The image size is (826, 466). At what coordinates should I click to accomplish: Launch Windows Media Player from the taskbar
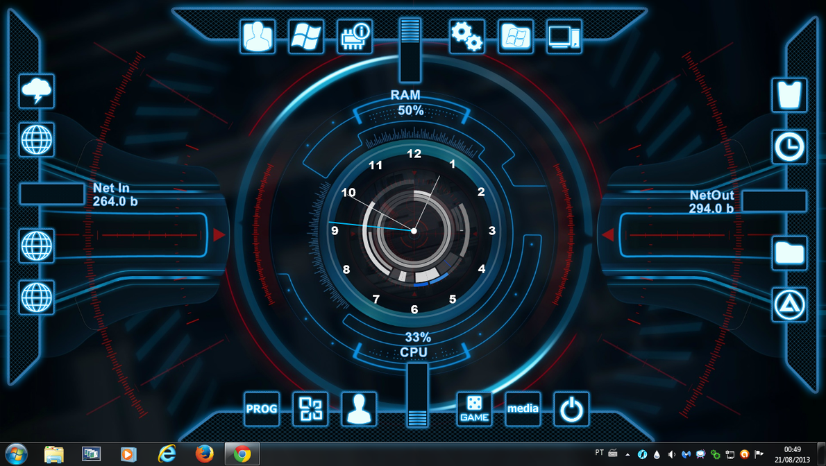click(x=128, y=454)
